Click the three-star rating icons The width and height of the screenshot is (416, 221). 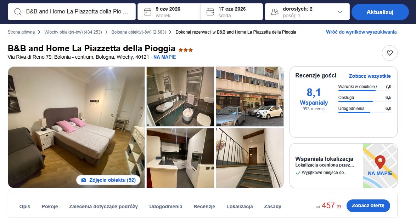point(186,50)
